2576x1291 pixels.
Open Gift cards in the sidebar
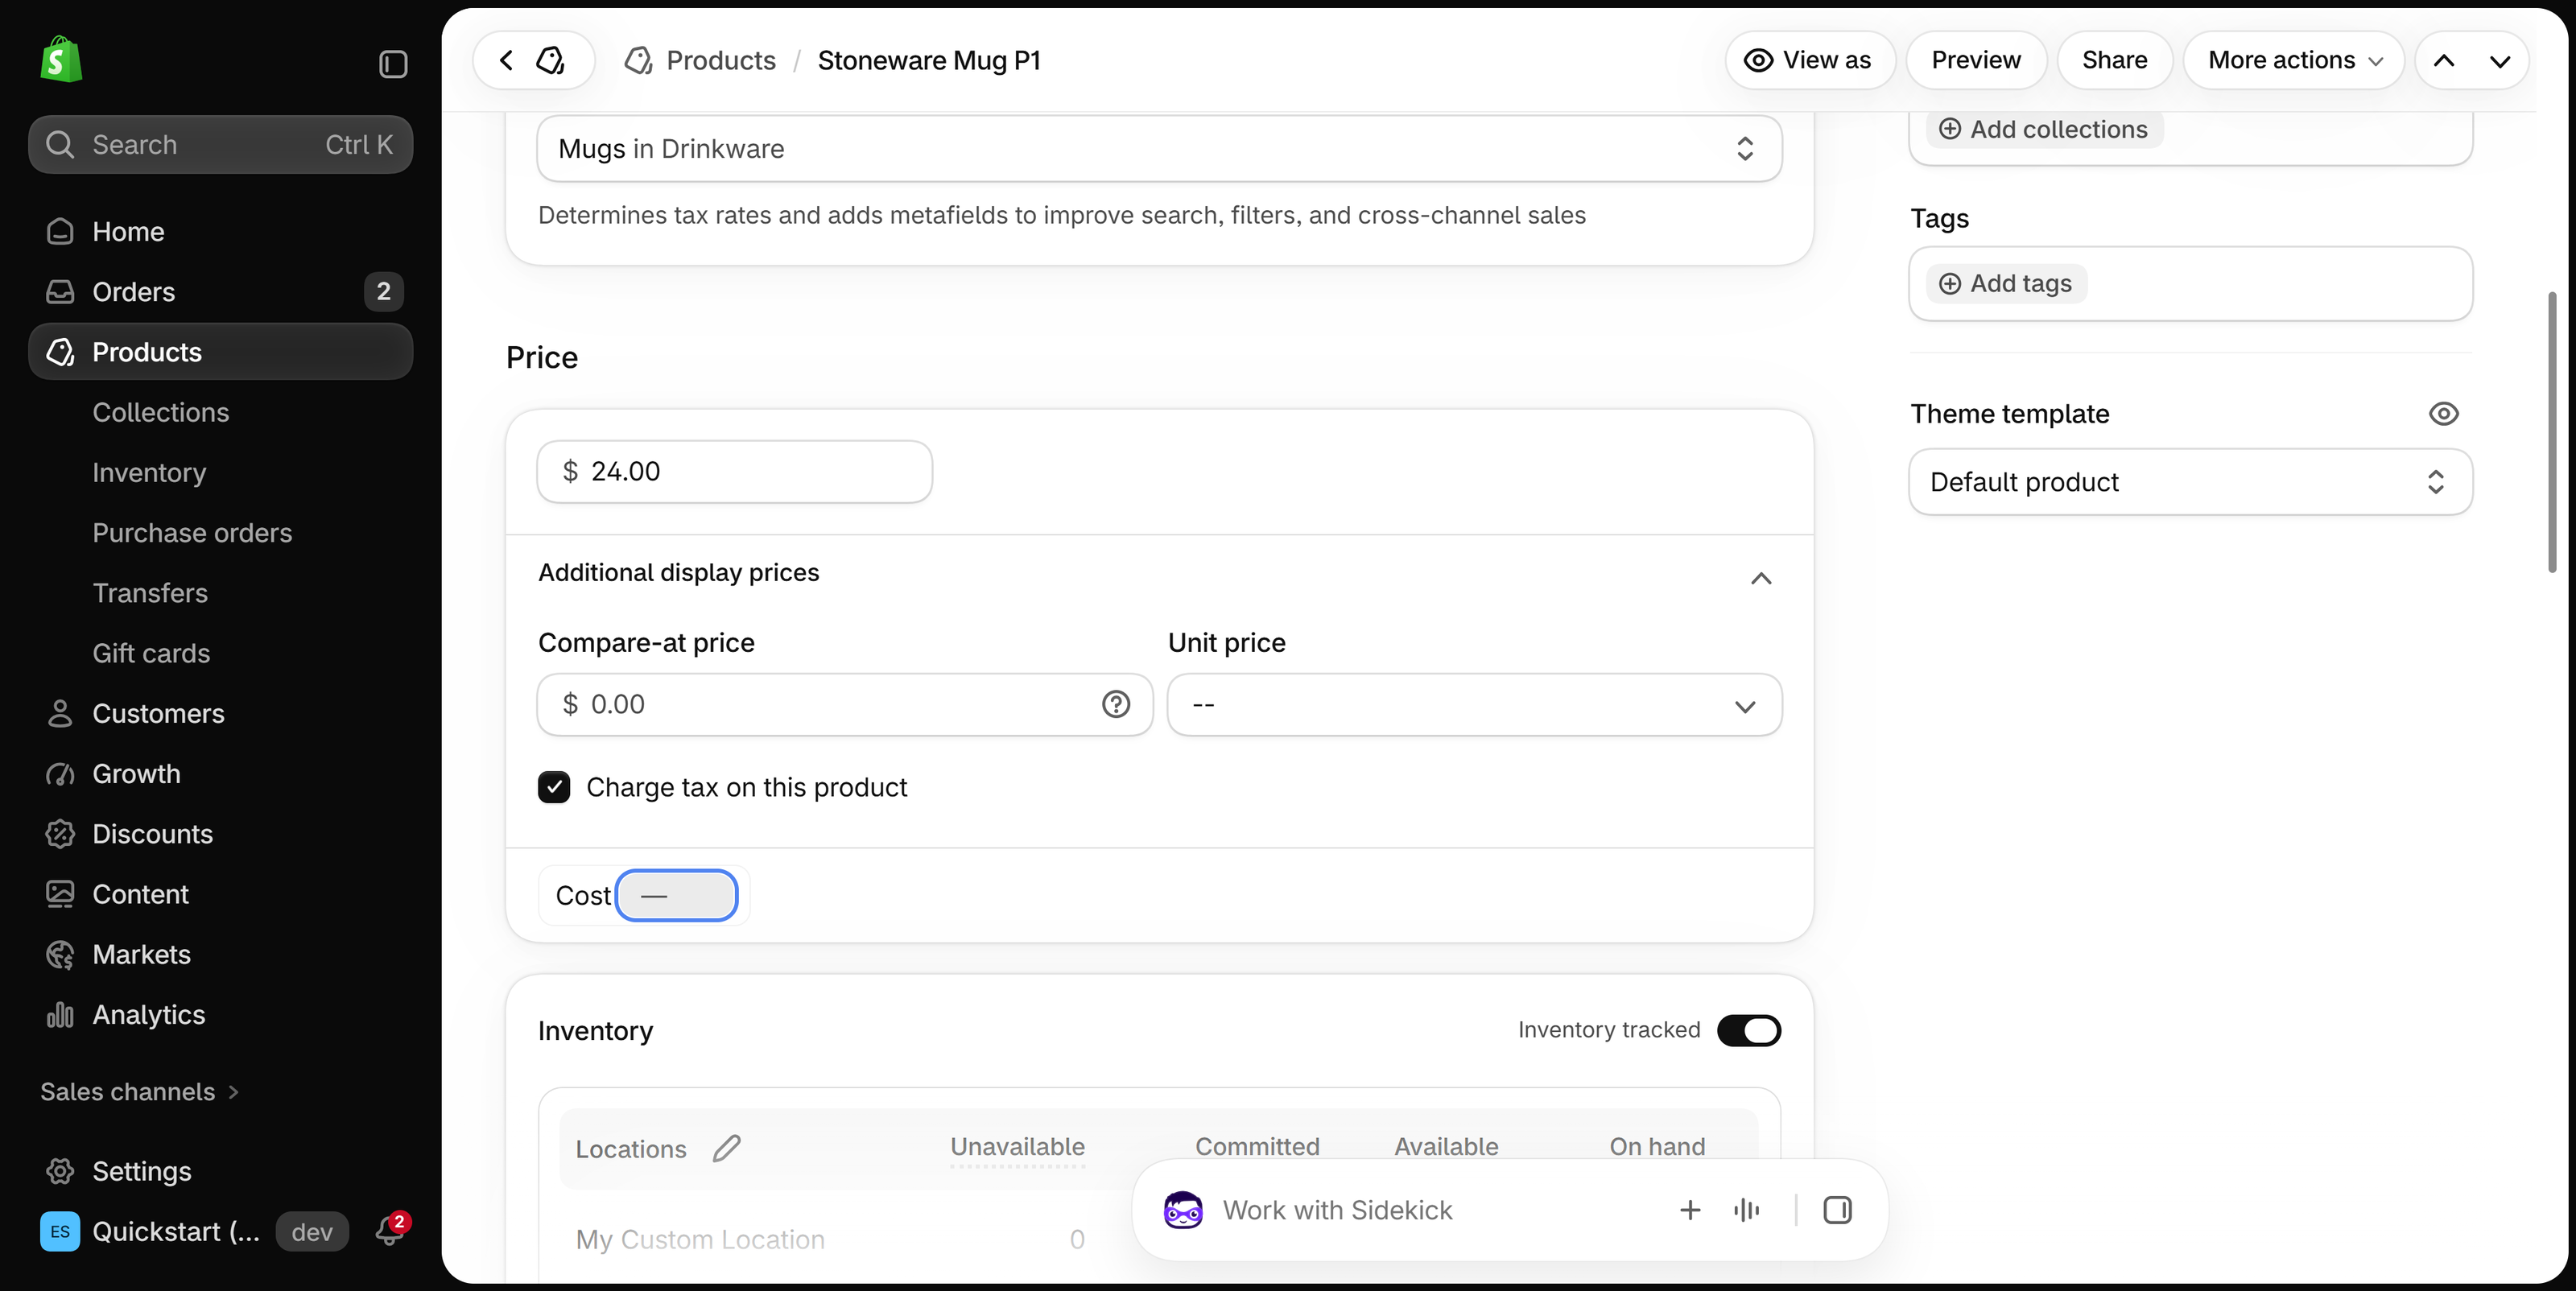coord(152,654)
